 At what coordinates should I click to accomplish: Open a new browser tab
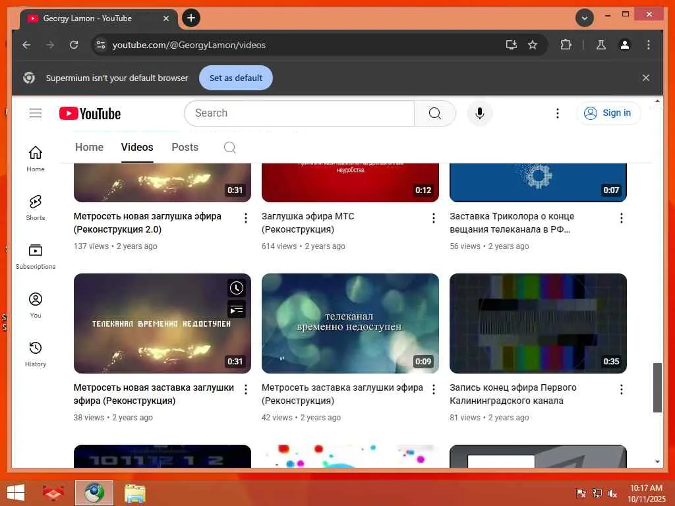click(191, 18)
